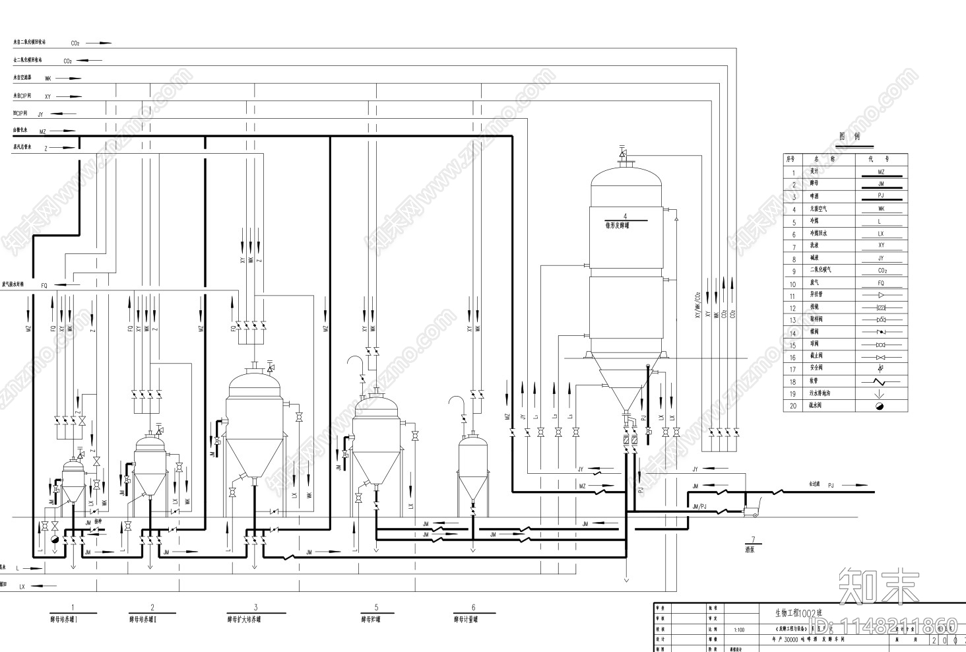966x652 pixels.
Task: Select the label 废气排水封槽
Action: coord(13,284)
